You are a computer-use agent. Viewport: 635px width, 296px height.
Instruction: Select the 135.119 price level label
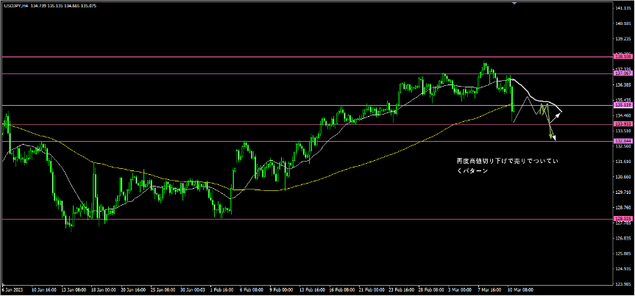(x=622, y=105)
